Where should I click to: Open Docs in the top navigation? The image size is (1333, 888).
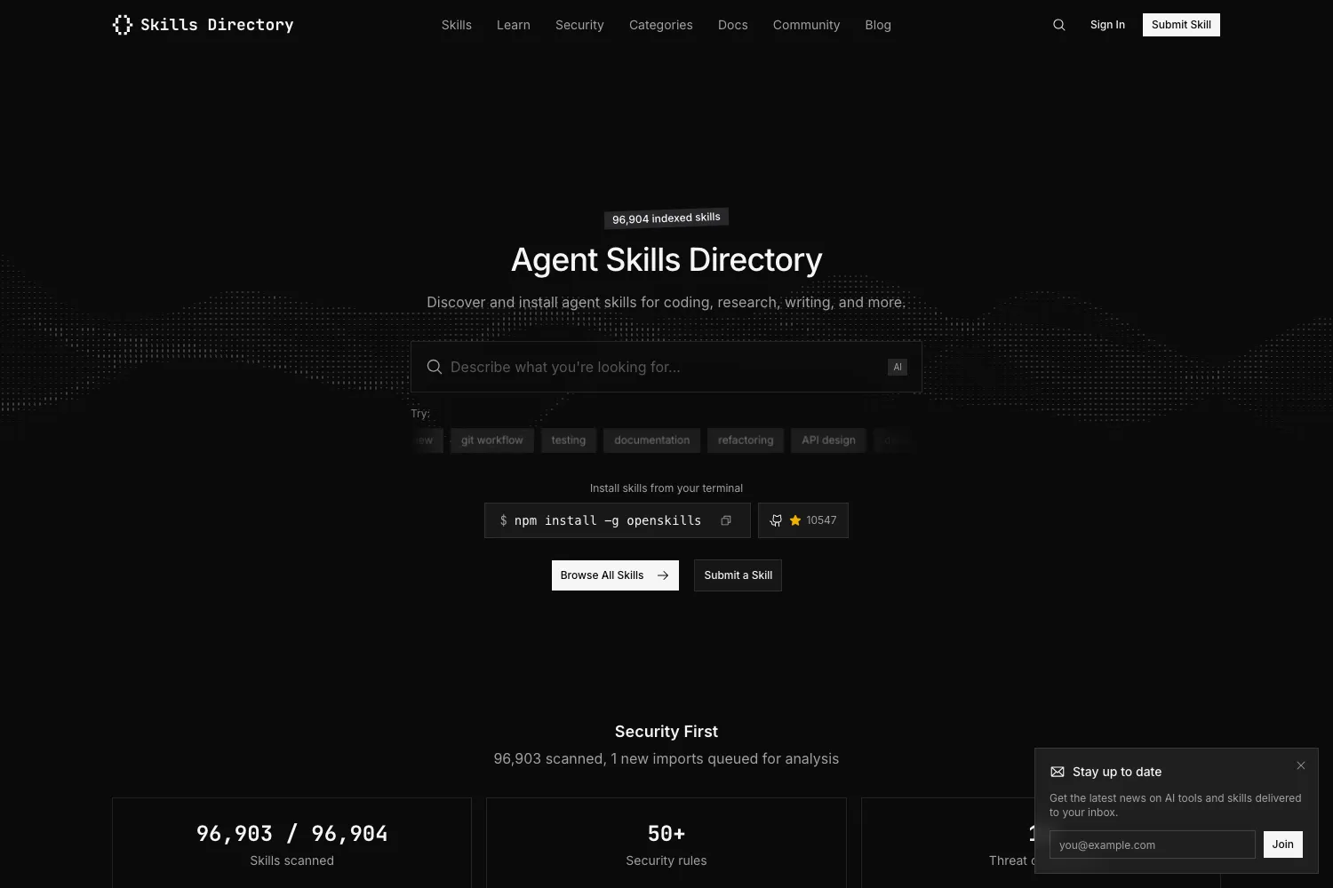733,25
